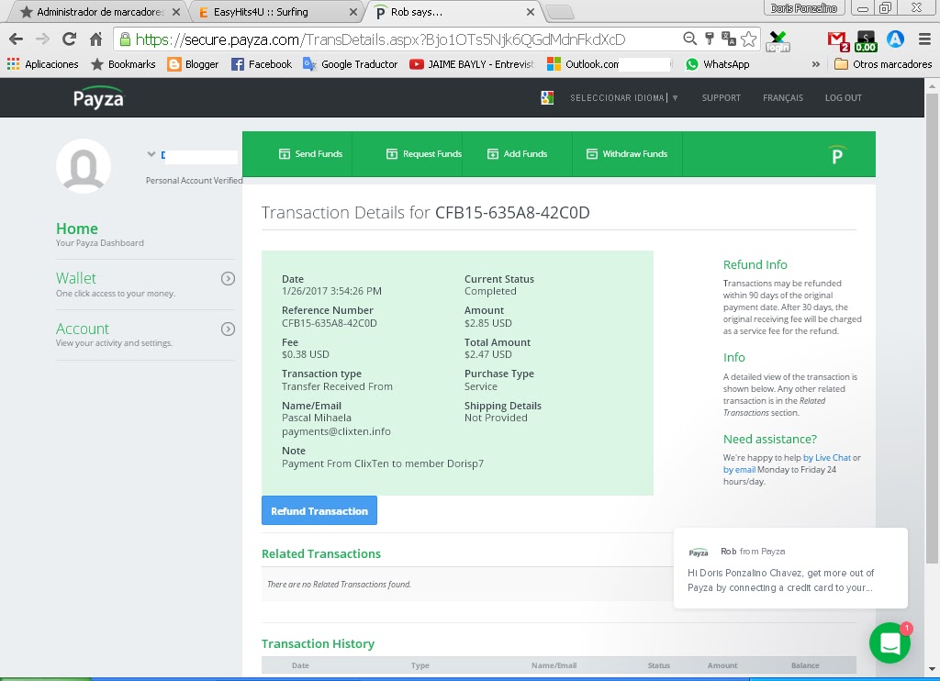The height and width of the screenshot is (681, 940).
Task: Click the Balance history column header
Action: (805, 665)
